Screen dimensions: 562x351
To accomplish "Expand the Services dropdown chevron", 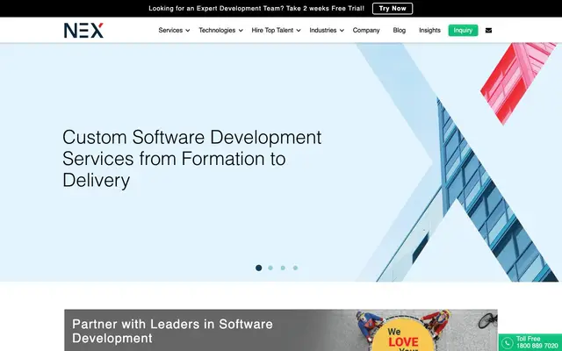I will click(x=187, y=31).
